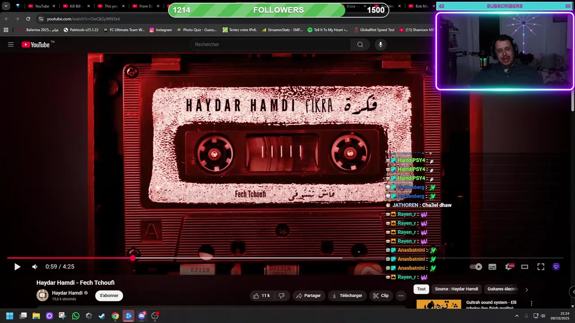
Task: Open WhatsApp from the taskbar
Action: point(75,316)
